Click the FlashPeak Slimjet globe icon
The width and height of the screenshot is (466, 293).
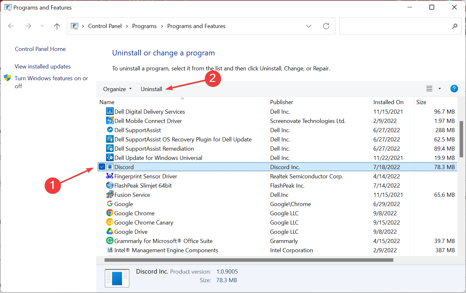click(x=110, y=185)
